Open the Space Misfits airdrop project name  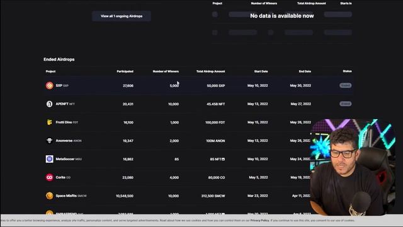pyautogui.click(x=66, y=196)
